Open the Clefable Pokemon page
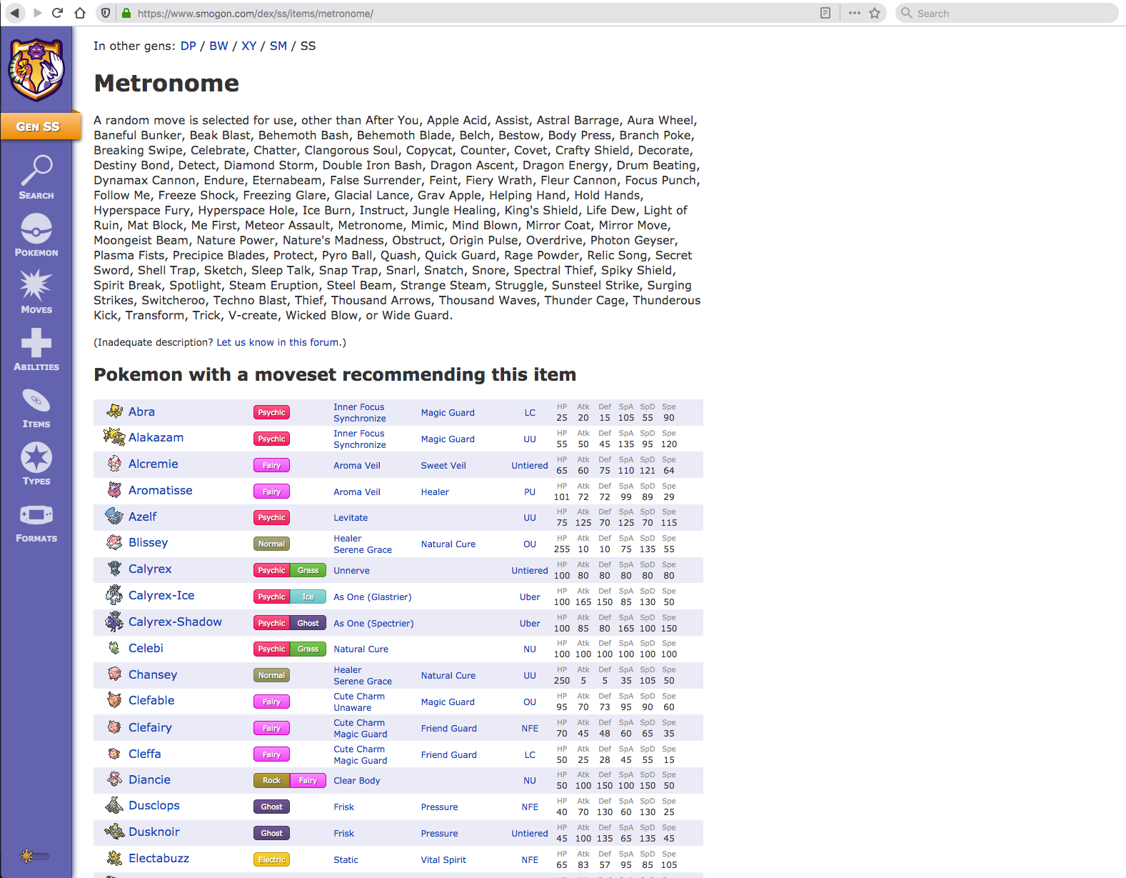Image resolution: width=1126 pixels, height=878 pixels. [x=151, y=700]
